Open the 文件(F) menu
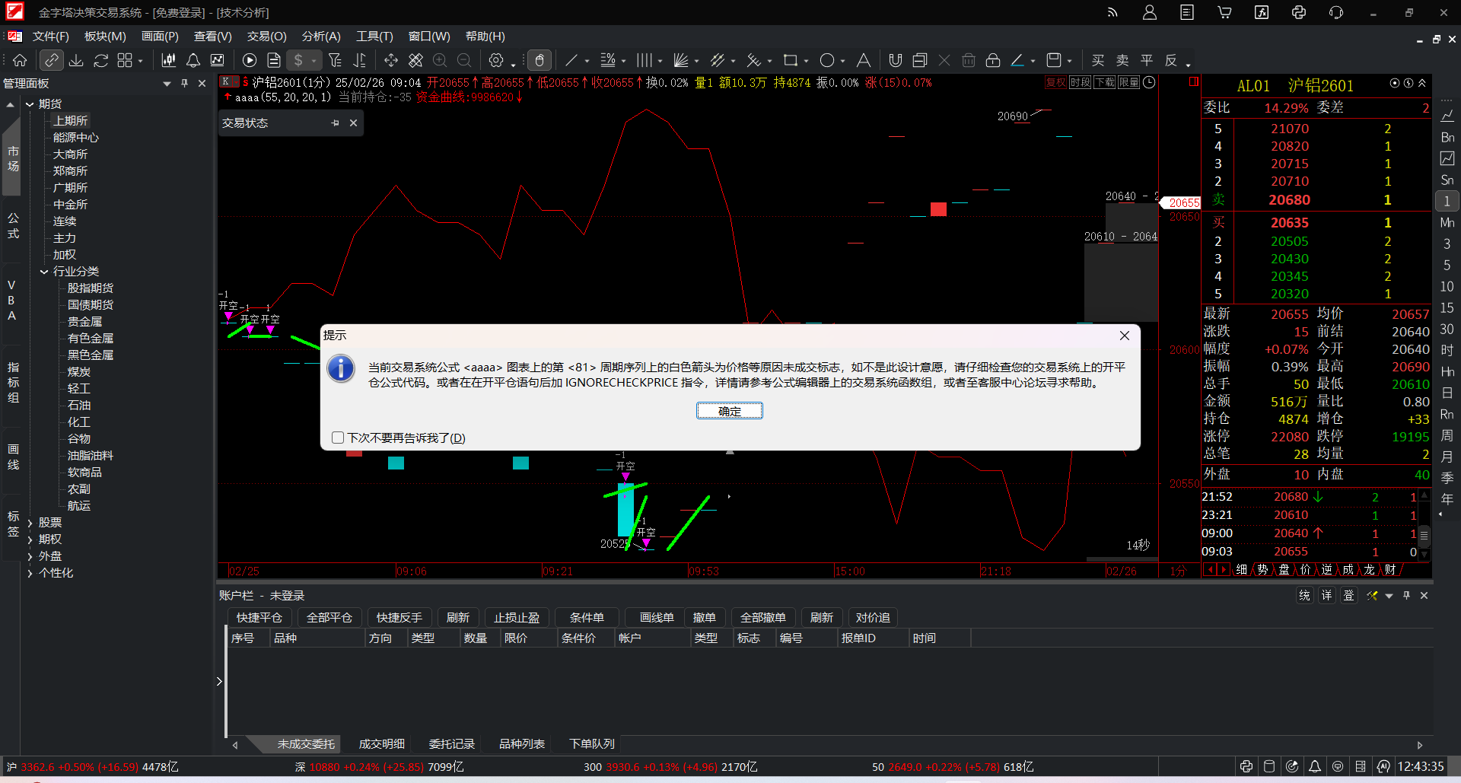This screenshot has height=783, width=1461. click(51, 37)
